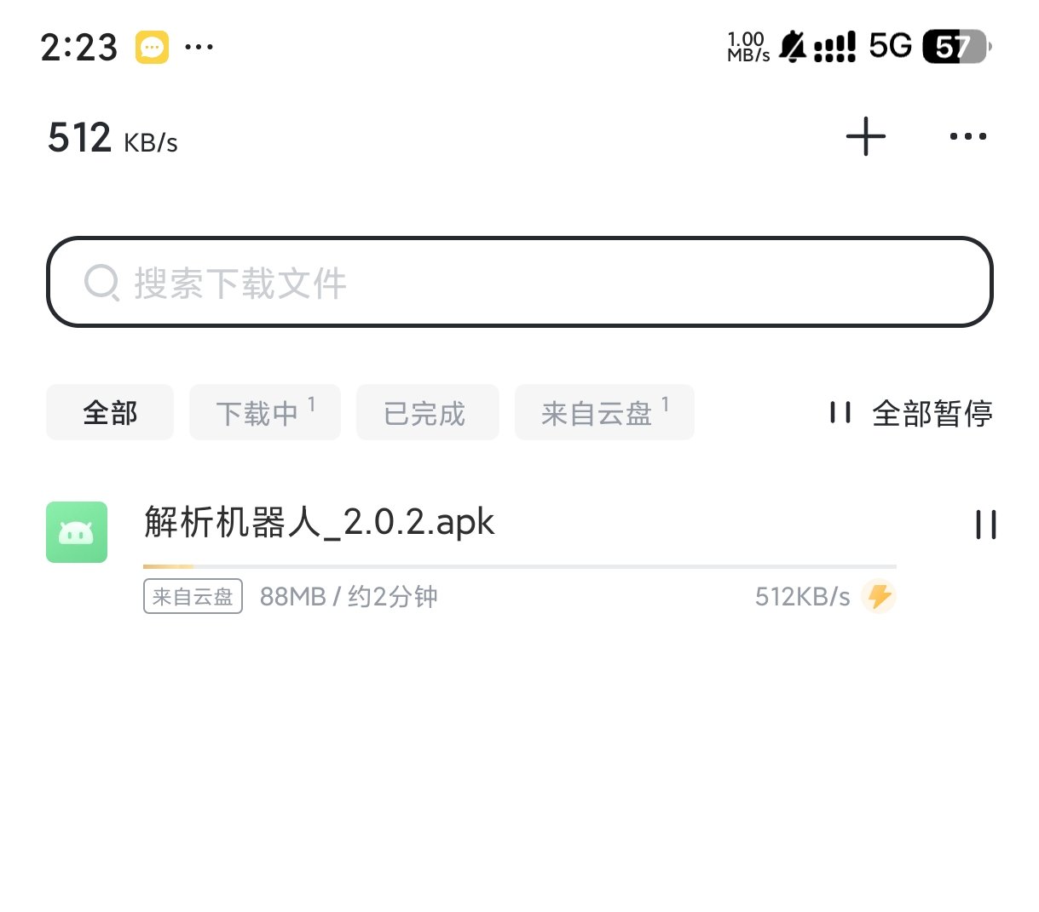
Task: Click the magnifier search icon
Action: pyautogui.click(x=102, y=283)
